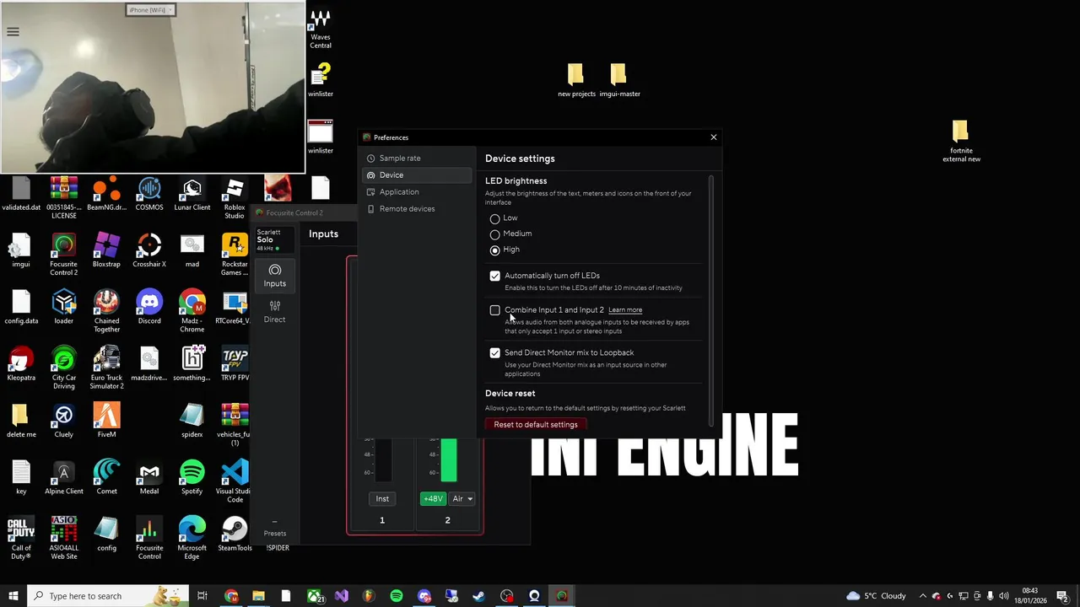Launch Discord desktop shortcut
Image resolution: width=1080 pixels, height=607 pixels.
click(149, 308)
